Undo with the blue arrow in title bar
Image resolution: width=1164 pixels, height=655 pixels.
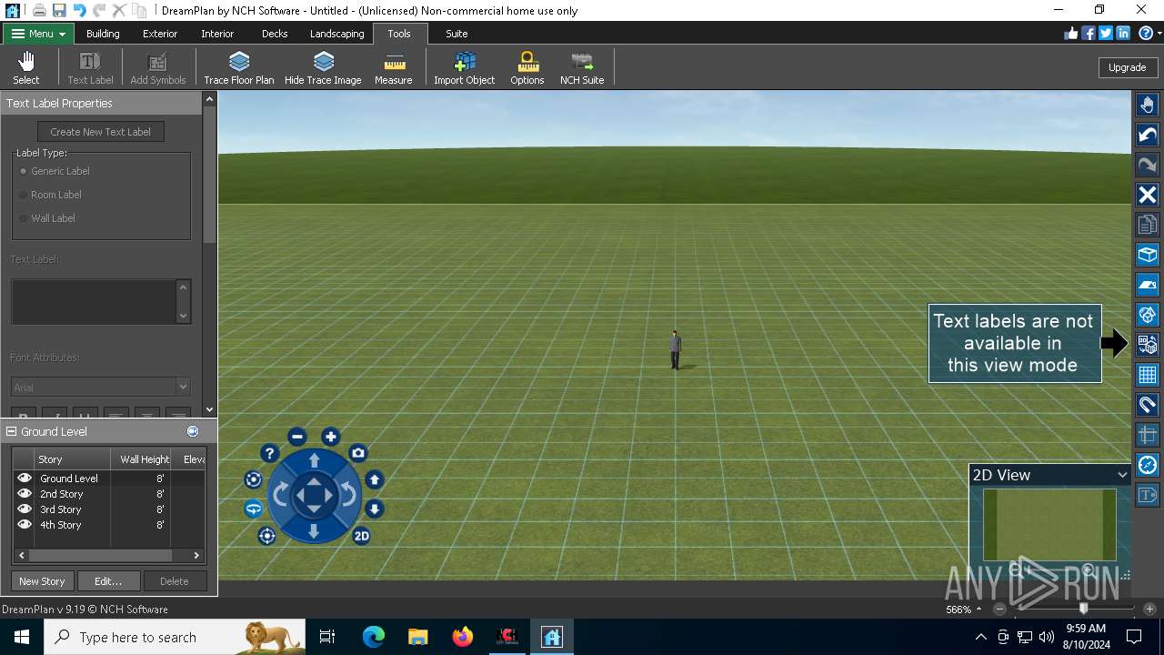point(79,10)
